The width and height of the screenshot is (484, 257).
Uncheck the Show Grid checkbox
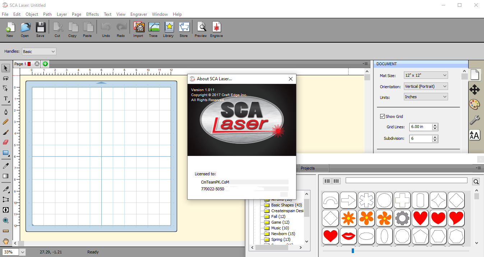coord(382,116)
